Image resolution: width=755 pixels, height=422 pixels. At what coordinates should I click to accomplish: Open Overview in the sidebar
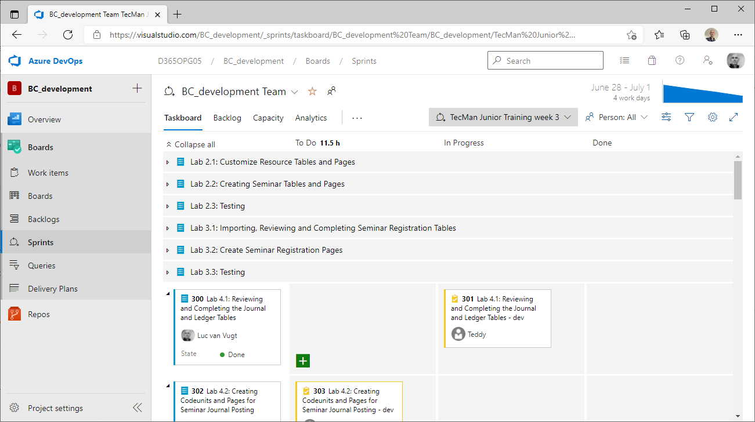click(75, 119)
